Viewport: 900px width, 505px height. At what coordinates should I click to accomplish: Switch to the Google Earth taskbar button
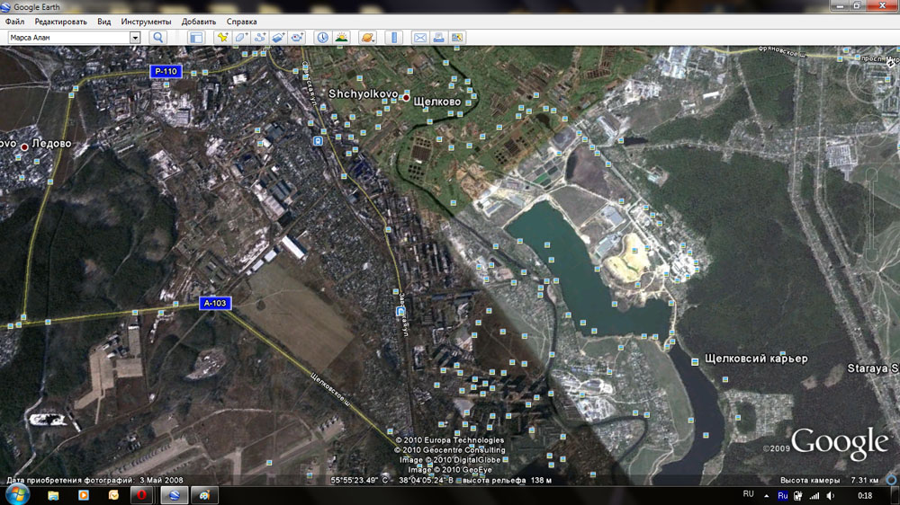pyautogui.click(x=174, y=495)
